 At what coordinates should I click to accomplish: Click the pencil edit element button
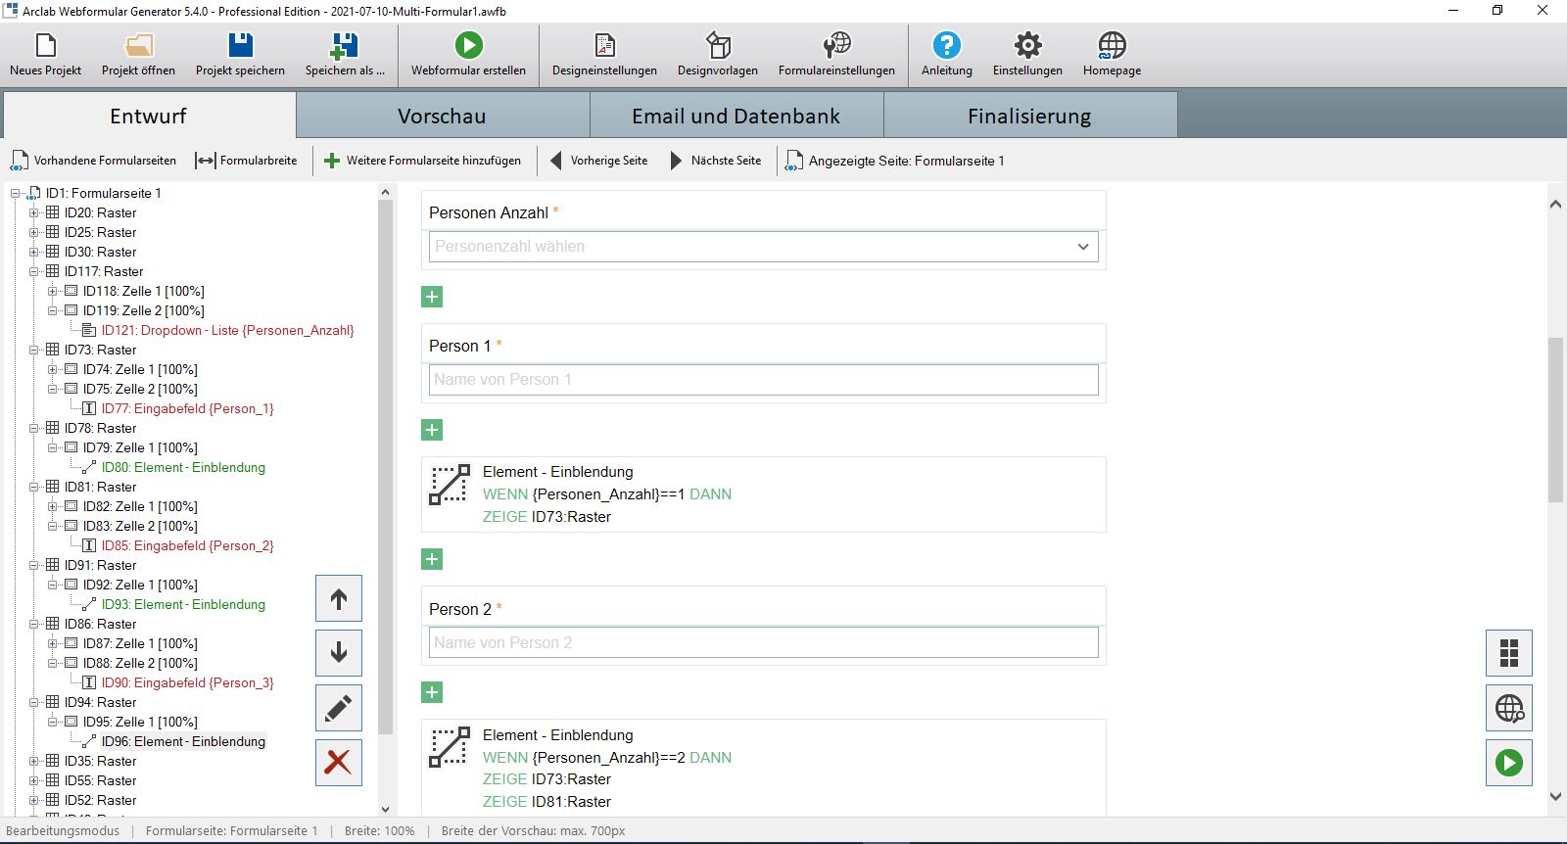(338, 708)
